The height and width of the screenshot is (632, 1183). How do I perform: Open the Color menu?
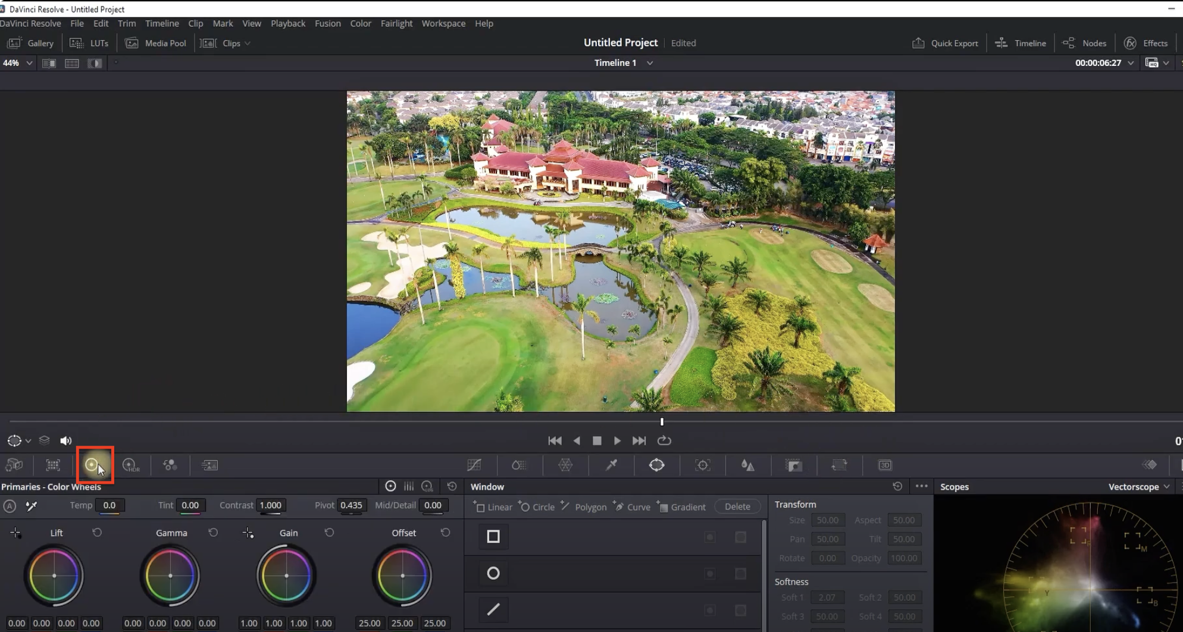pos(360,23)
